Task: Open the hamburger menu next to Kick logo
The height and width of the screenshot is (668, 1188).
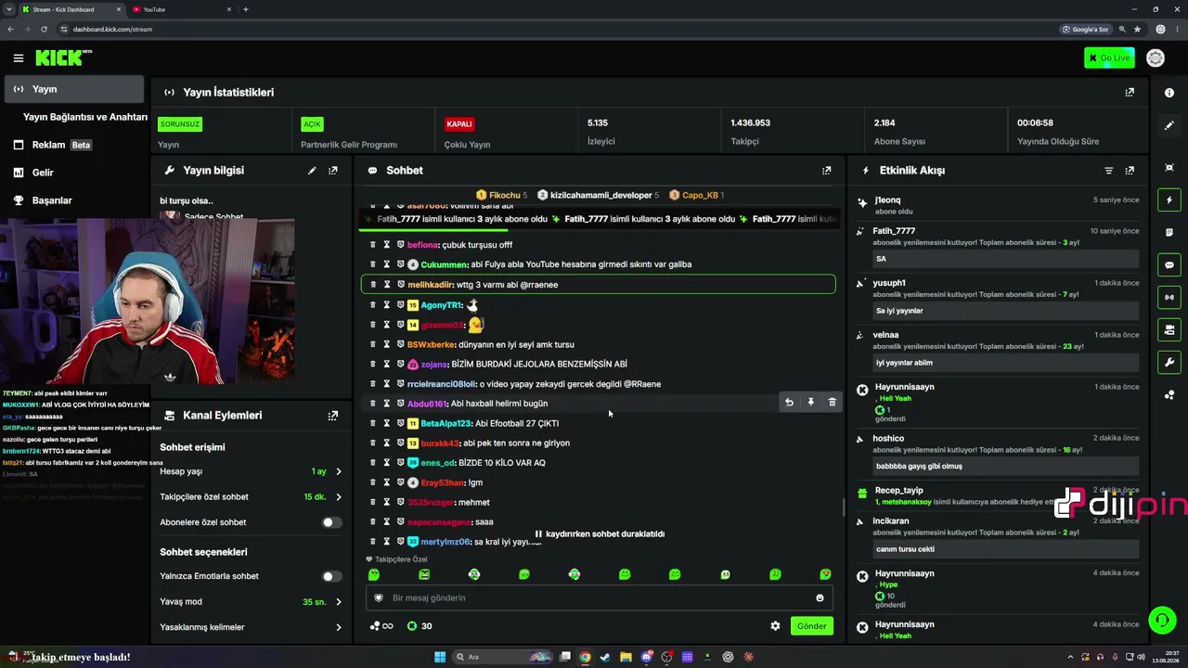Action: [x=18, y=58]
